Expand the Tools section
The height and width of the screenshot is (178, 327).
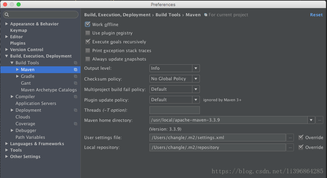(x=7, y=150)
